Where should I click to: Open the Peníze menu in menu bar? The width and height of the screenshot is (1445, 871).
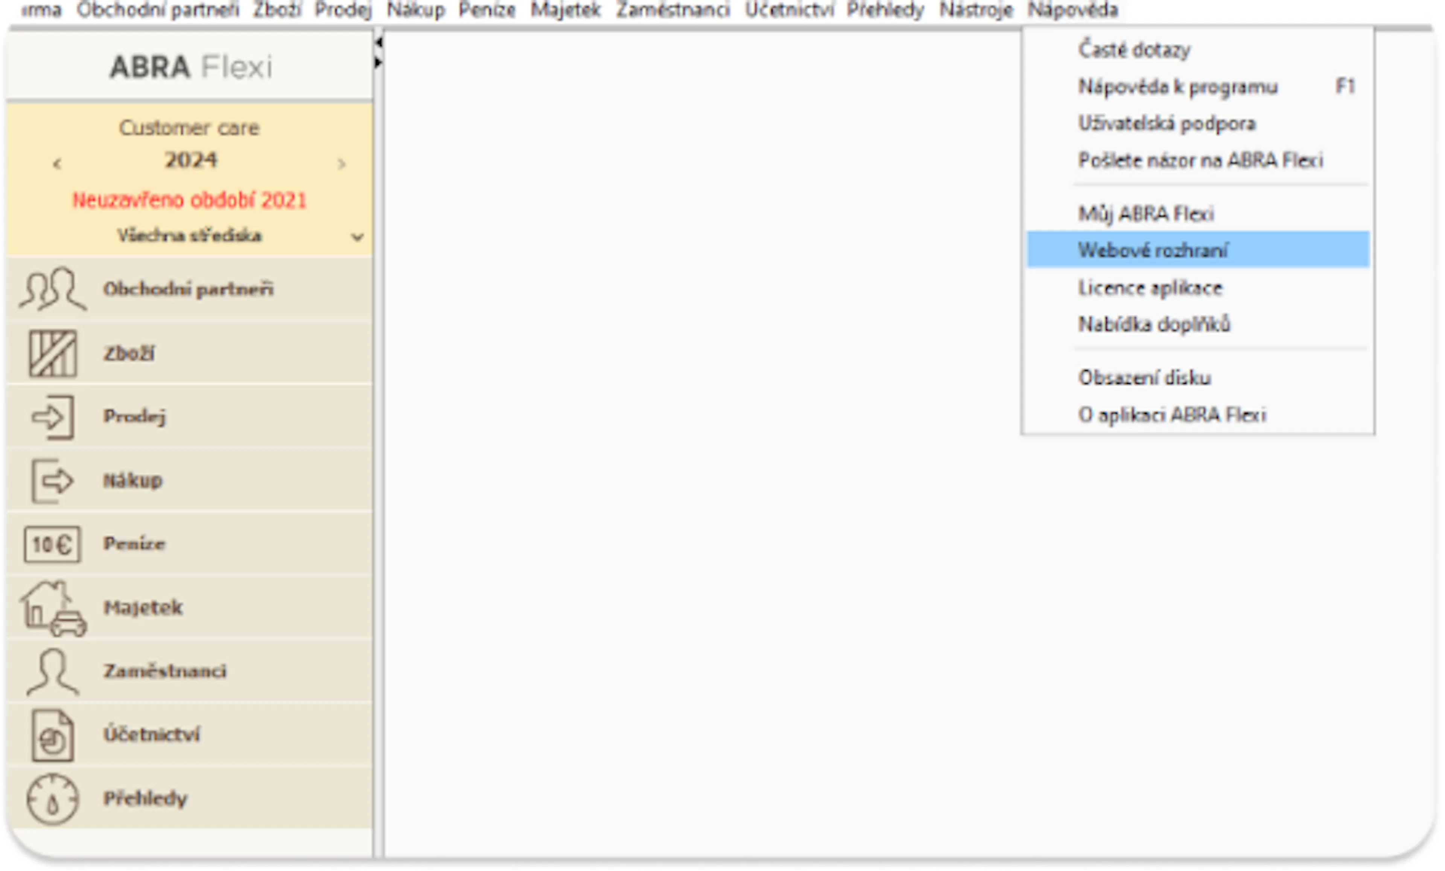[487, 10]
